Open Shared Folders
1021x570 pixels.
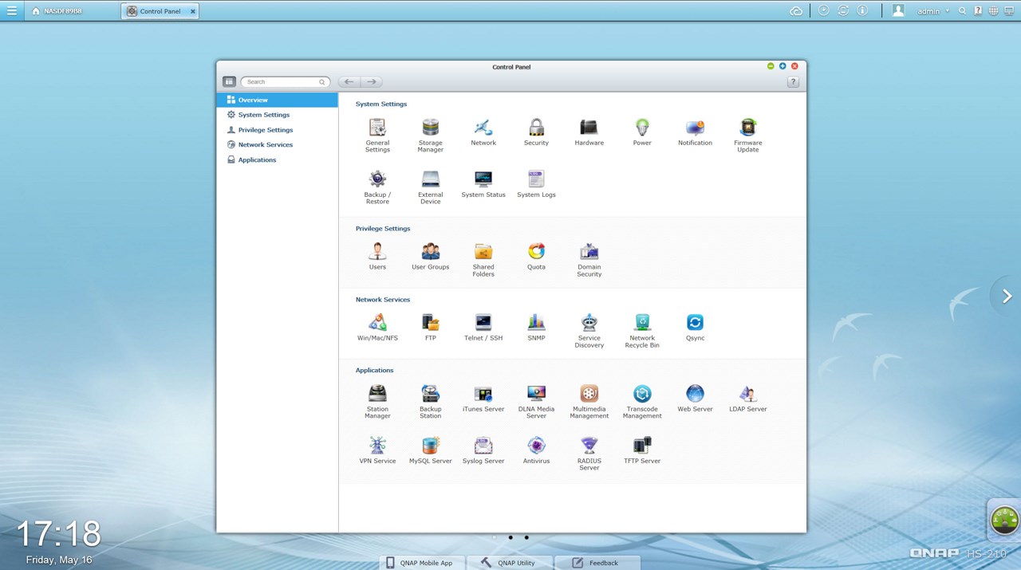483,259
